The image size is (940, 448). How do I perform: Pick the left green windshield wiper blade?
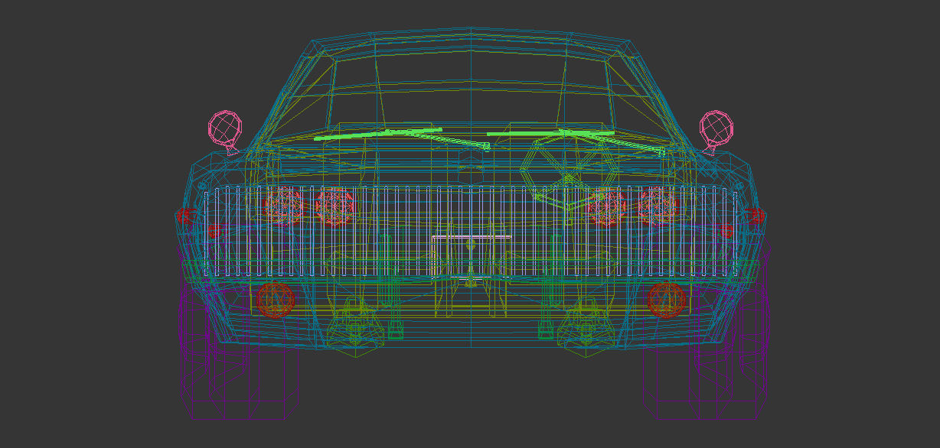(x=379, y=135)
